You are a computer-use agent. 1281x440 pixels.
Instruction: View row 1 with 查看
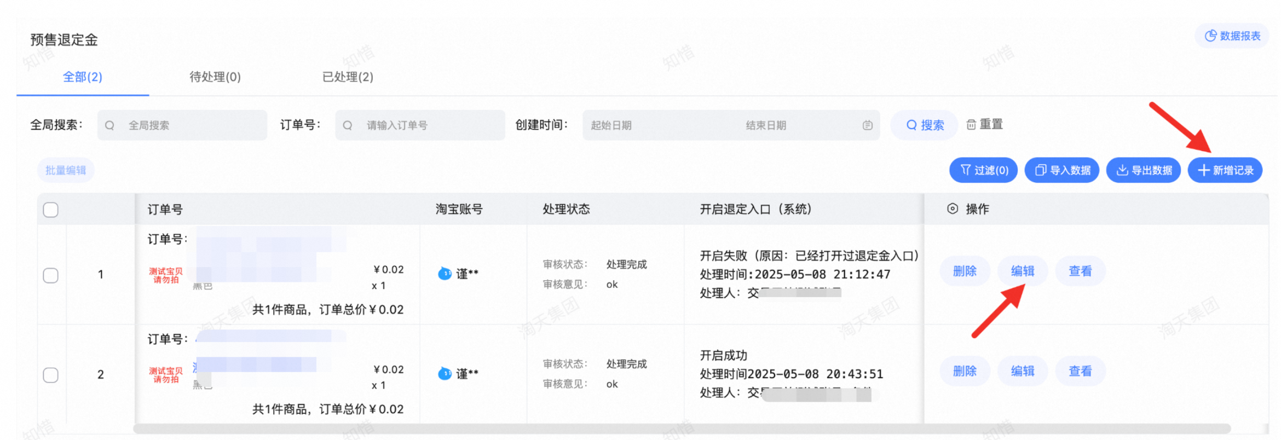point(1081,271)
